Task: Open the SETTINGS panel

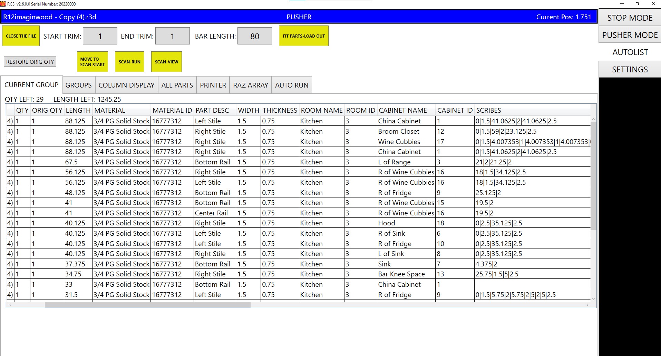Action: [x=630, y=70]
